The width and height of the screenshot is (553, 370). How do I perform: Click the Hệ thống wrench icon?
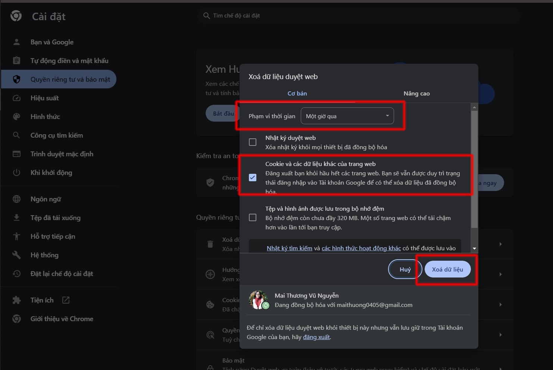click(16, 255)
